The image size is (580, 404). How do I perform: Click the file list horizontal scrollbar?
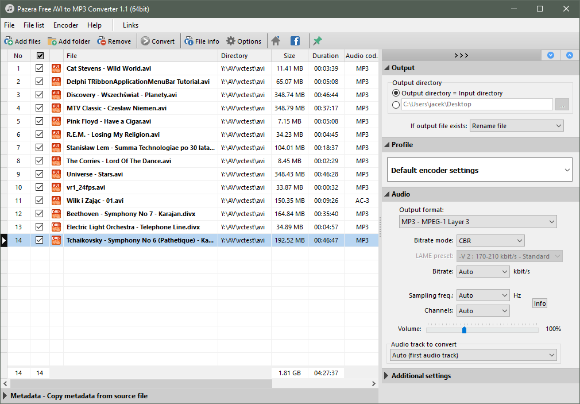tap(141, 384)
